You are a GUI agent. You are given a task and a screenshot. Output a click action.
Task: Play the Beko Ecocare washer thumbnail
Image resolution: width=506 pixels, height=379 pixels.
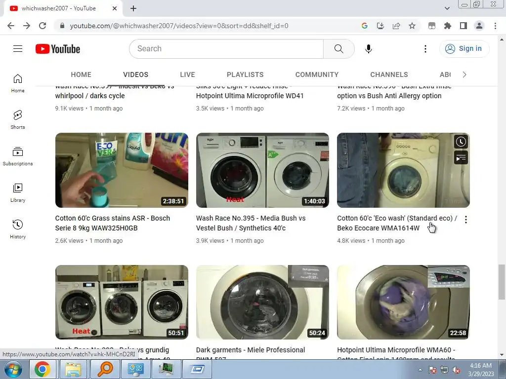pyautogui.click(x=403, y=170)
